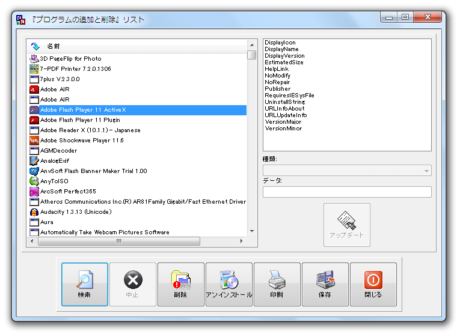Select UninstallString property
This screenshot has height=334, width=460.
point(285,102)
